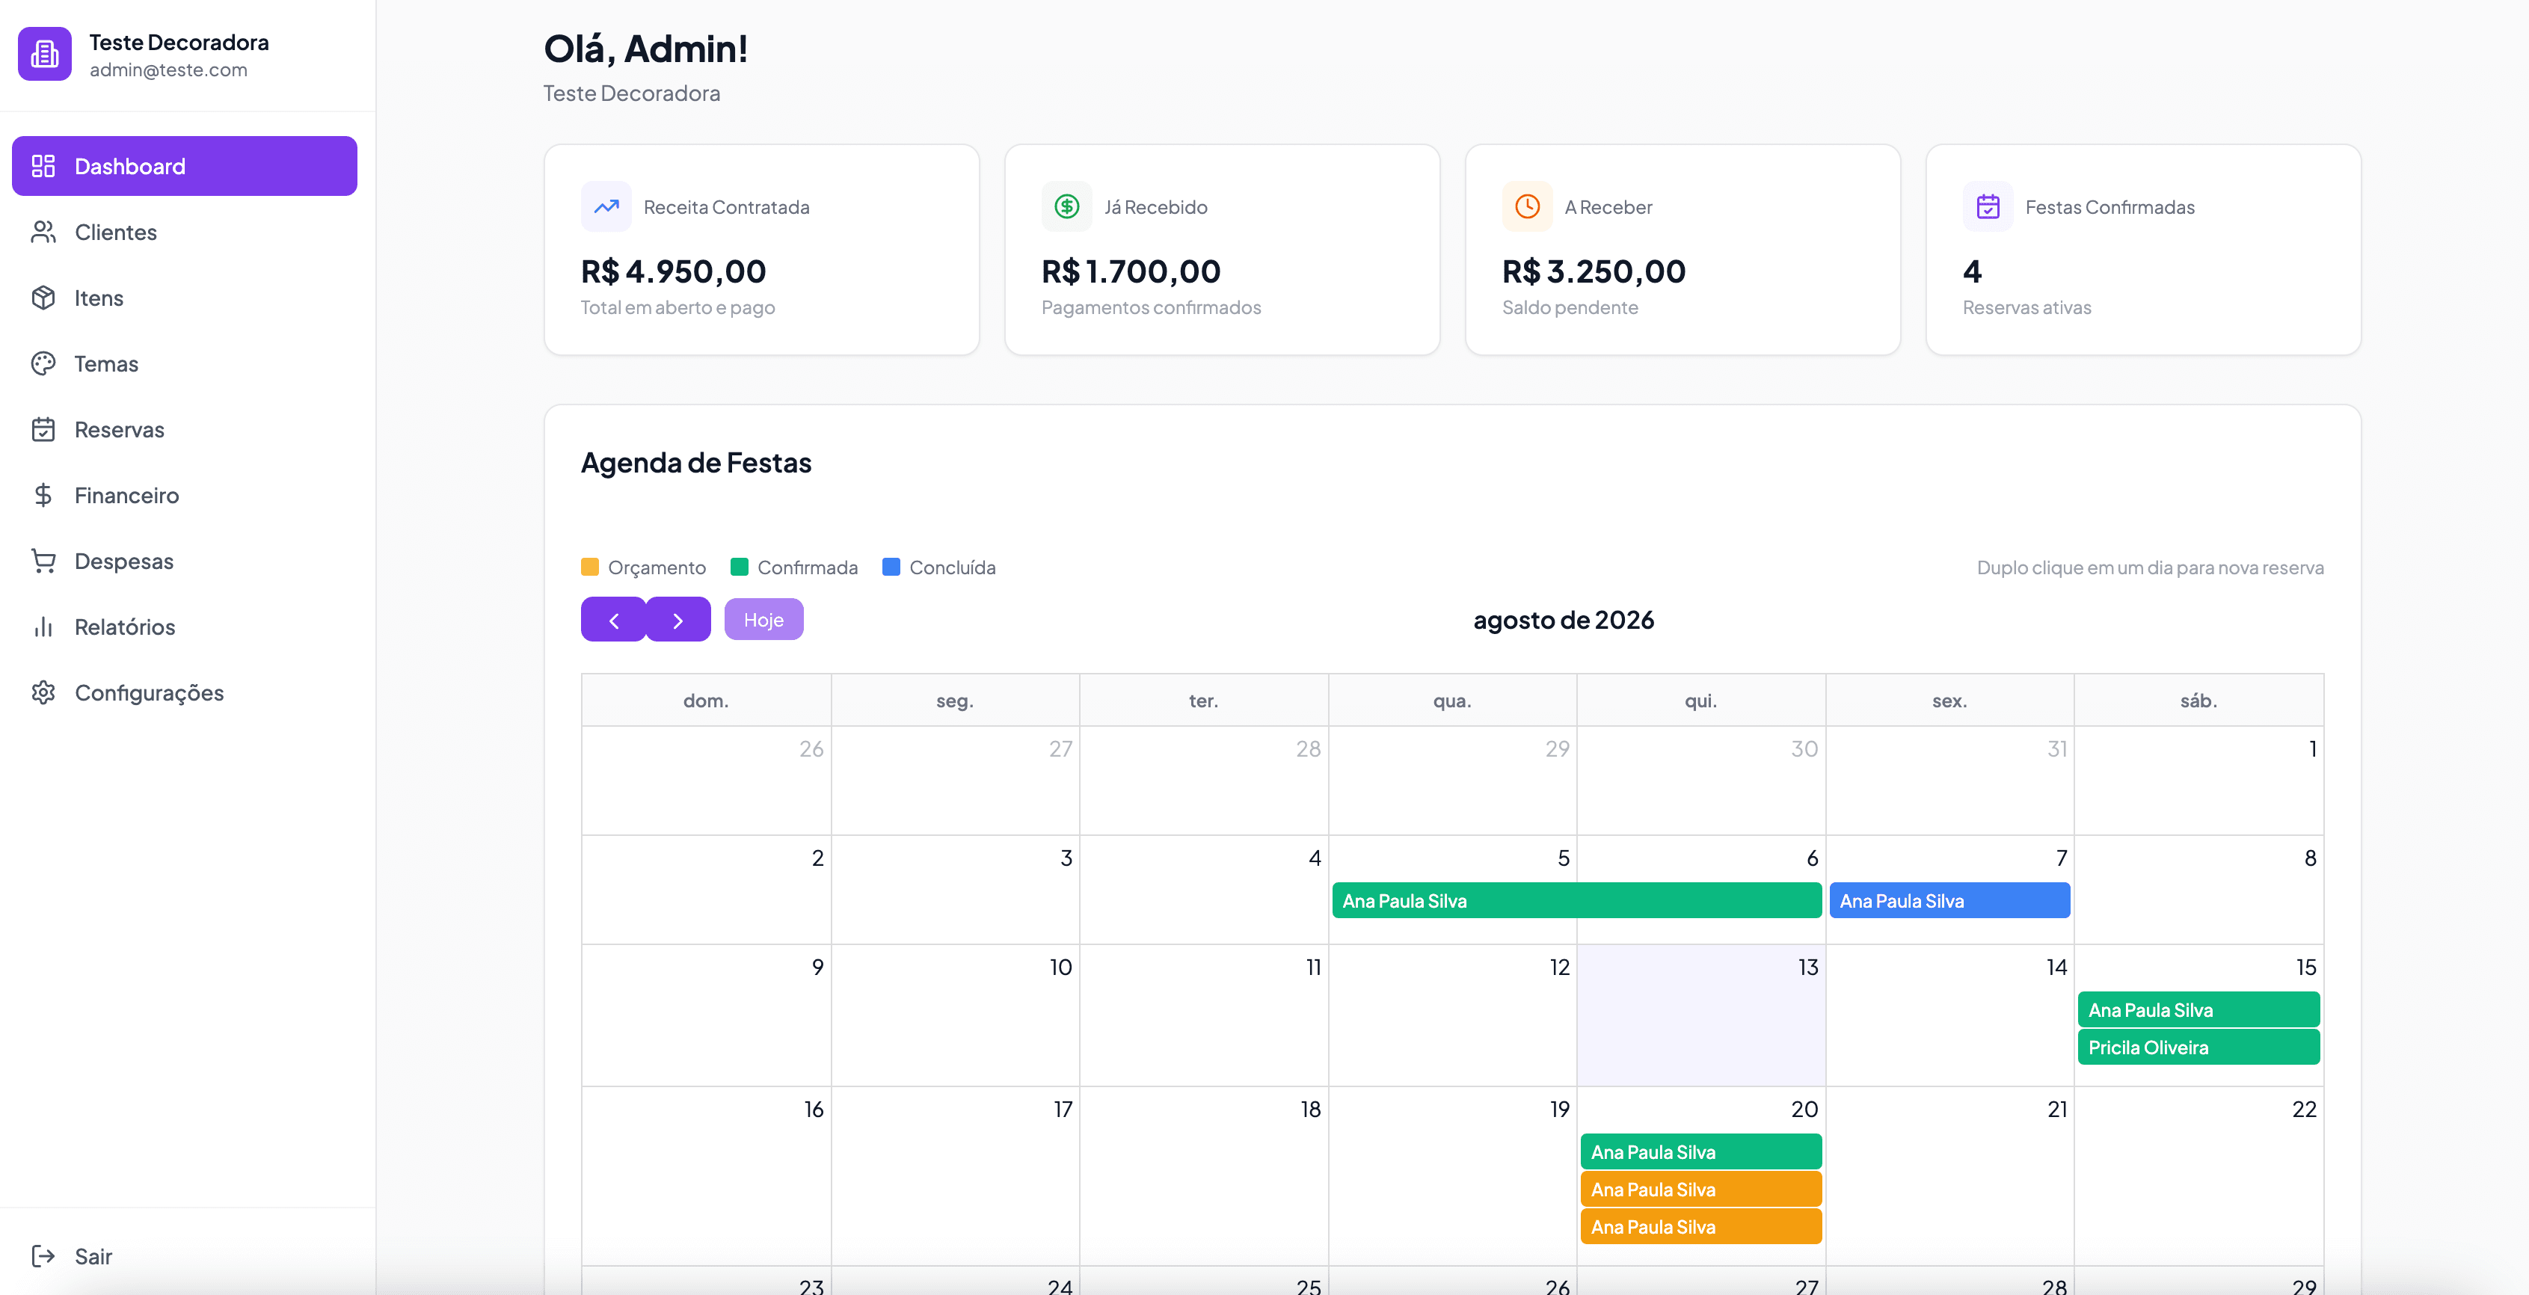2529x1295 pixels.
Task: Select the highlighted day 13 cell
Action: 1701,1015
